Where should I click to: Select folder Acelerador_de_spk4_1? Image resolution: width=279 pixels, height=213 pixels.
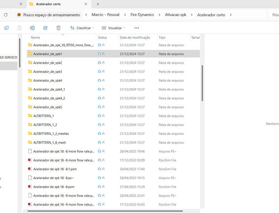[x=113, y=89]
